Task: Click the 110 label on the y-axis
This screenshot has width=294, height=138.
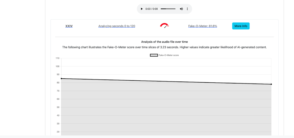Action: 57,58
